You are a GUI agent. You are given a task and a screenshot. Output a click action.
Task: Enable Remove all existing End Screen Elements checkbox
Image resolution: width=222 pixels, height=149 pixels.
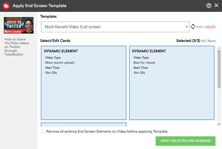point(43,131)
